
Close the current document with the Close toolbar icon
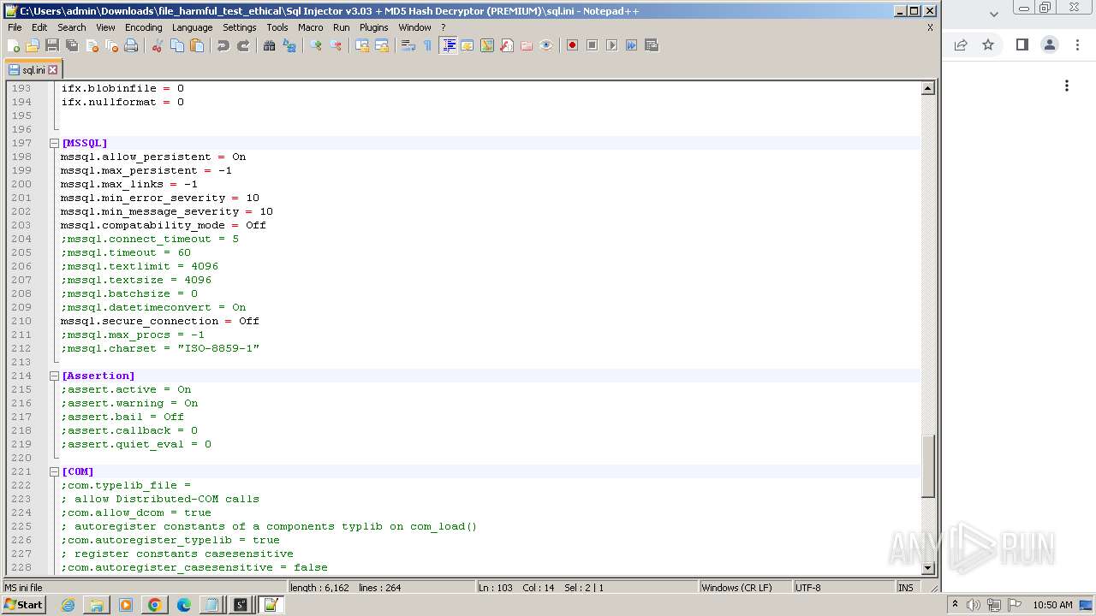(92, 45)
